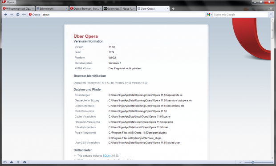Open Opera Unite icon in status bar

(x=18, y=162)
